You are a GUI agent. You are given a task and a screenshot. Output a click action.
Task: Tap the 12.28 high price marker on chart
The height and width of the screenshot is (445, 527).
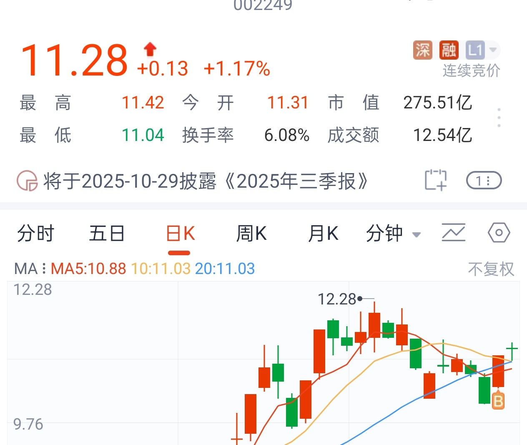(x=338, y=299)
